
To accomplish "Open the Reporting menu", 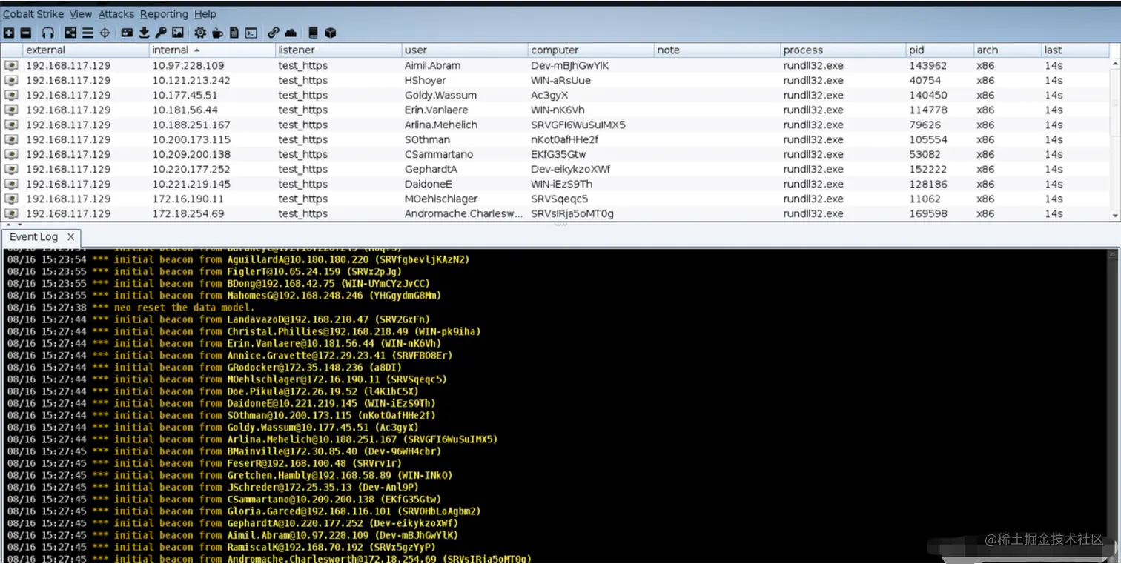I will (x=164, y=13).
